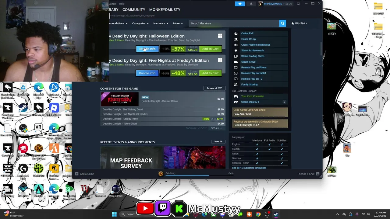Viewport: 390px width, 219px height.
Task: Click the Xbox controller icon
Action: pyautogui.click(x=236, y=96)
